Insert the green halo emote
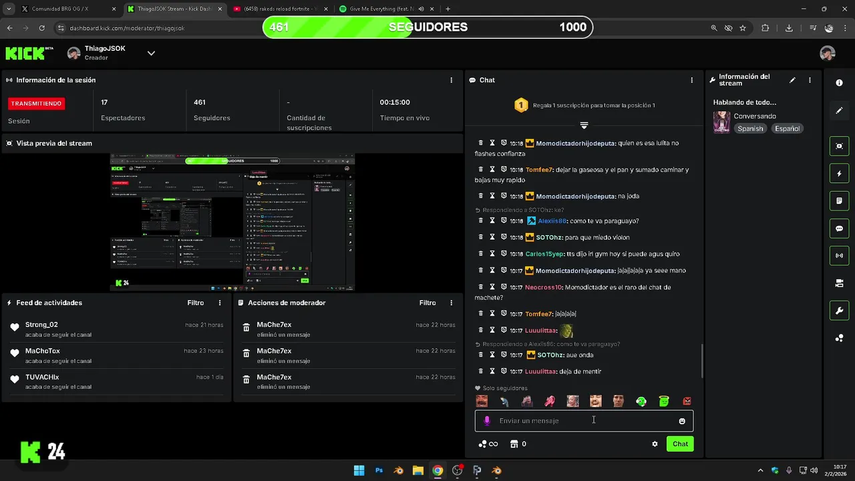 (664, 402)
